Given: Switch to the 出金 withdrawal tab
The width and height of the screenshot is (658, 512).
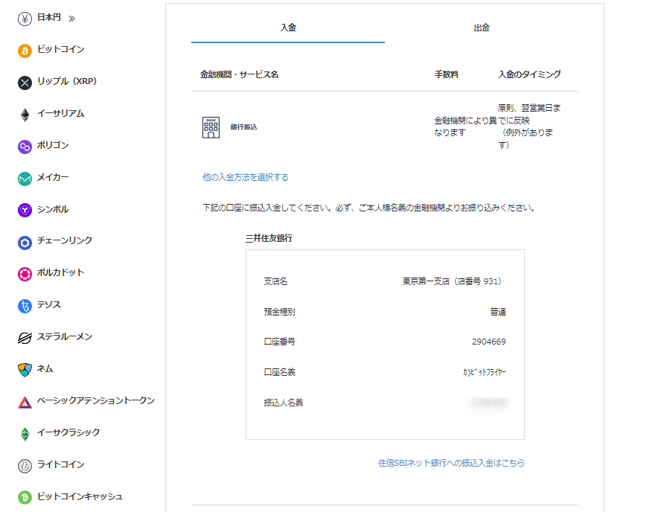Looking at the screenshot, I should (482, 28).
